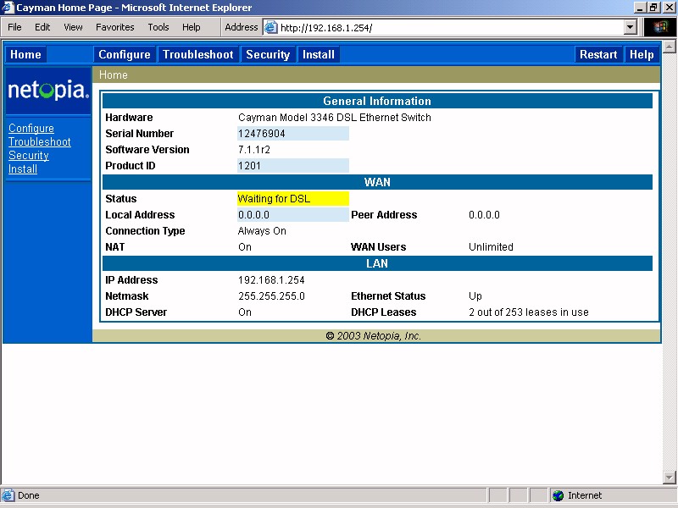
Task: Click the Done status text
Action: tap(29, 495)
